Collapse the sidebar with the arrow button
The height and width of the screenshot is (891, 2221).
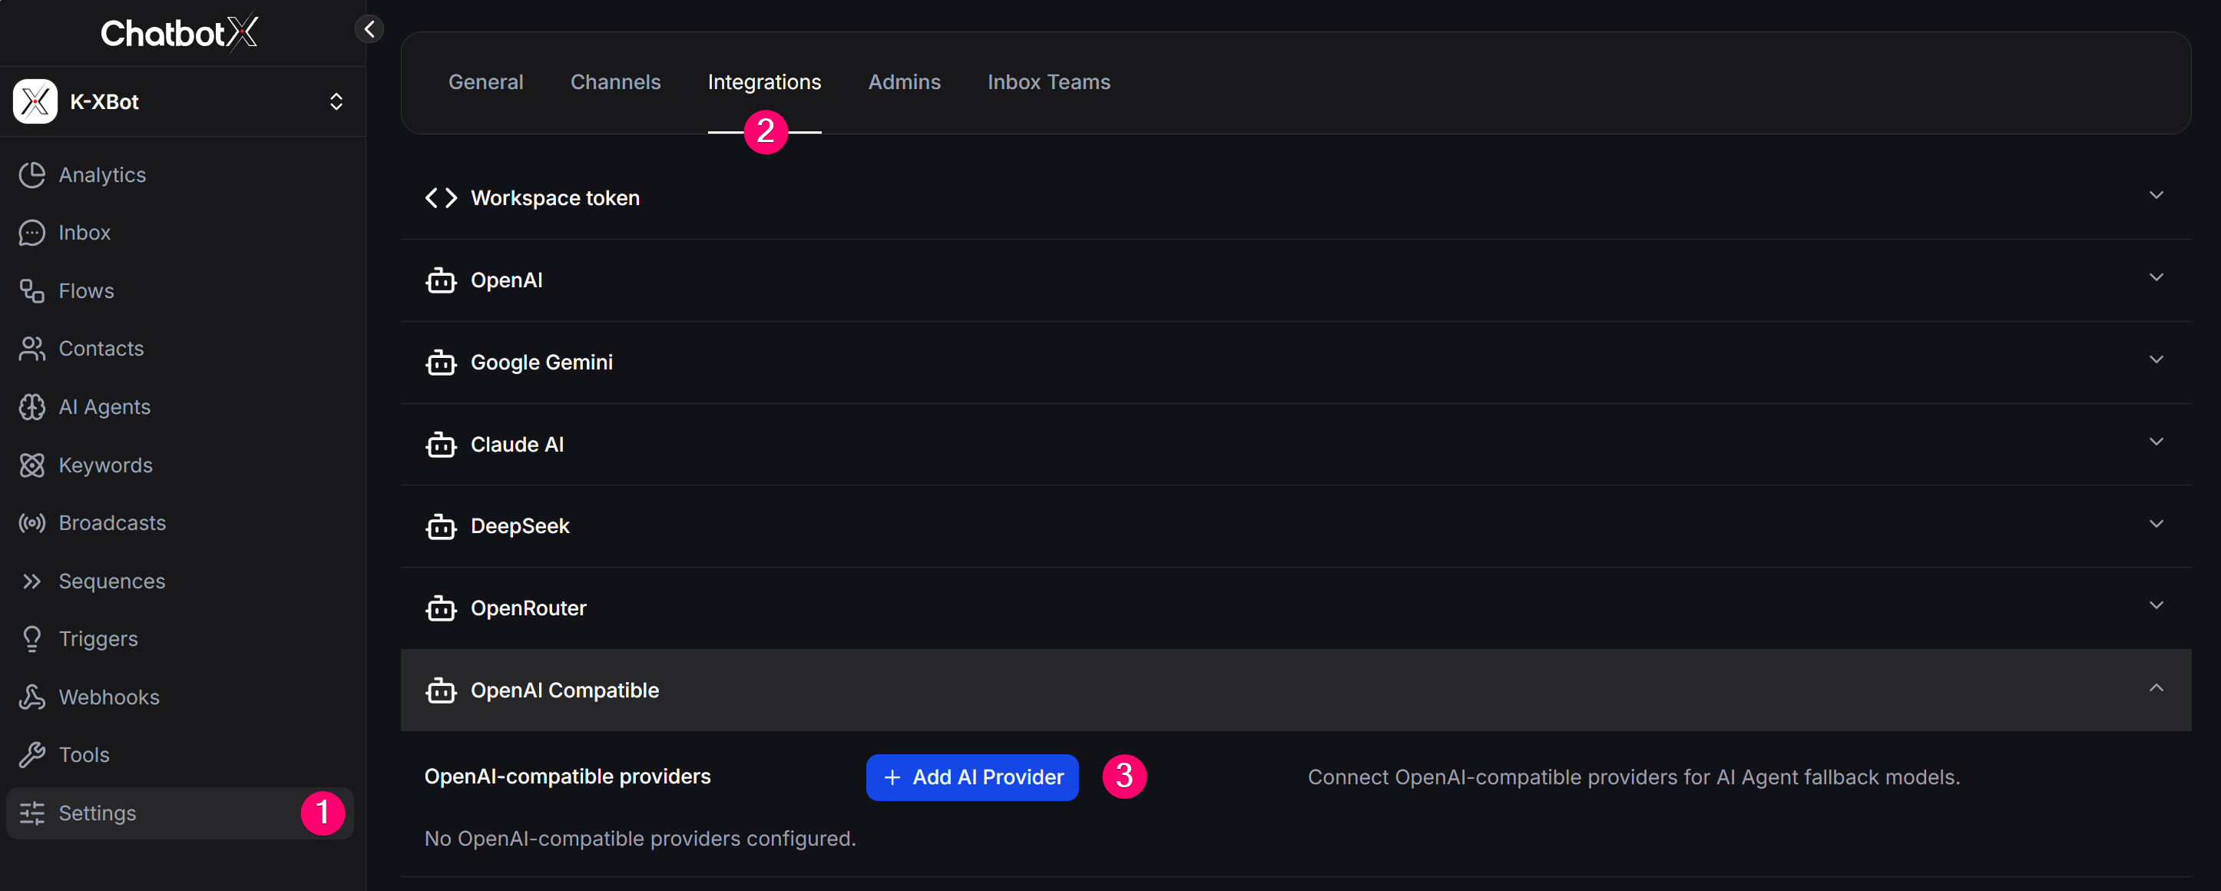369,29
